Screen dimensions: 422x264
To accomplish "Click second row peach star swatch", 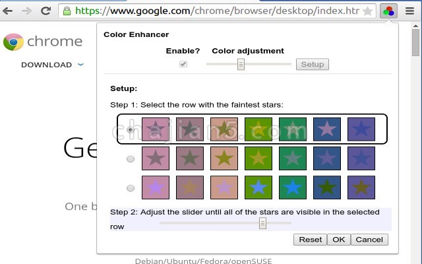I will pos(224,158).
